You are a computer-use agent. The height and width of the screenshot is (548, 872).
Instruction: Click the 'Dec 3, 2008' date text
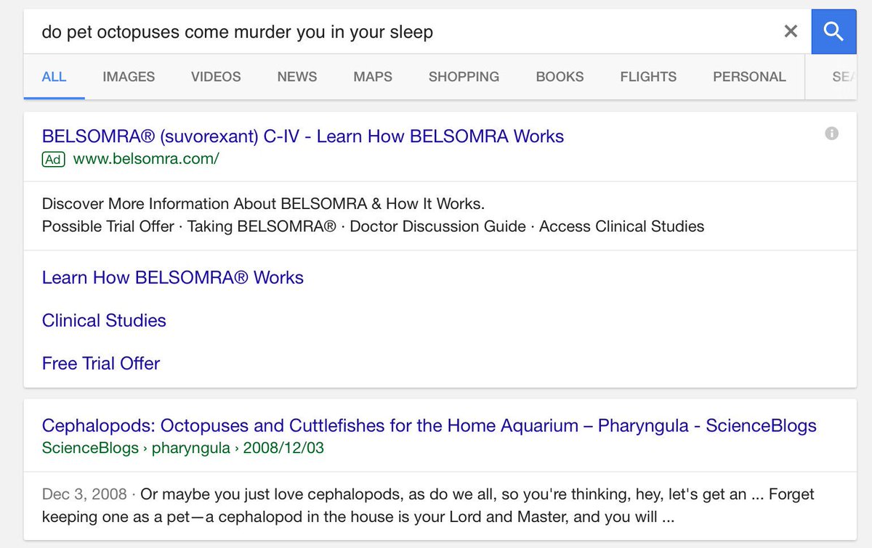(x=85, y=494)
